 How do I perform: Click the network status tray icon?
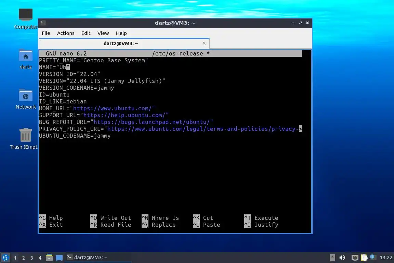(x=355, y=258)
